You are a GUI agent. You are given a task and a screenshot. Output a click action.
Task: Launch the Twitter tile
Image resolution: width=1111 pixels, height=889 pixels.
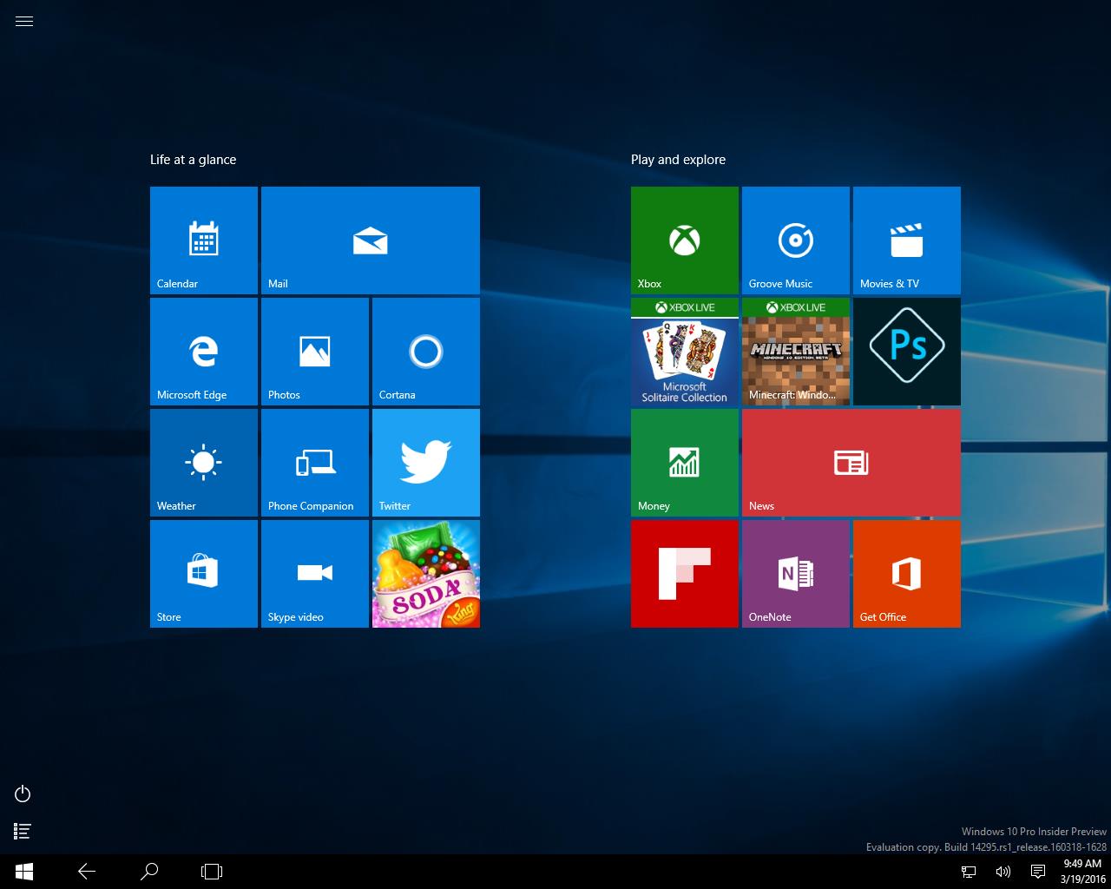(426, 463)
